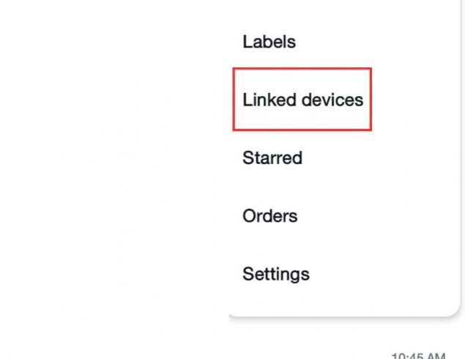
Task: Go to Labels in the overflow menu
Action: (x=269, y=42)
